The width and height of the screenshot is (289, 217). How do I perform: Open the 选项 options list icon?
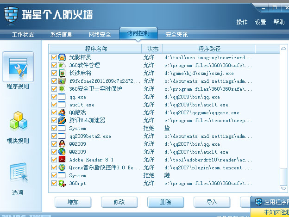pos(19,172)
